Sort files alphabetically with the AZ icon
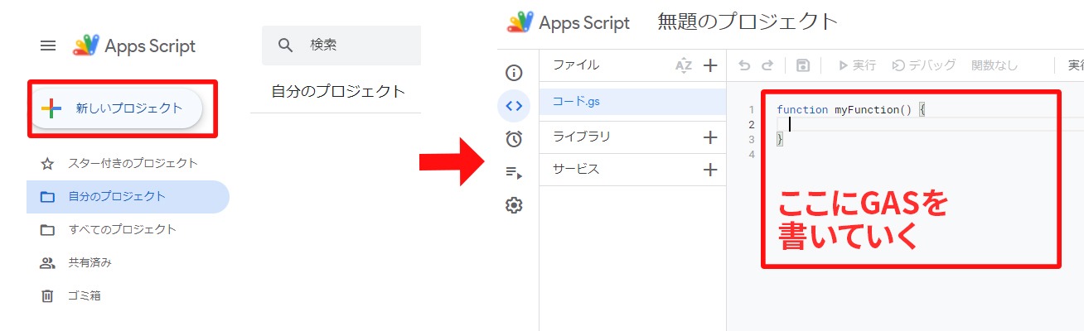This screenshot has height=331, width=1084. 683,65
